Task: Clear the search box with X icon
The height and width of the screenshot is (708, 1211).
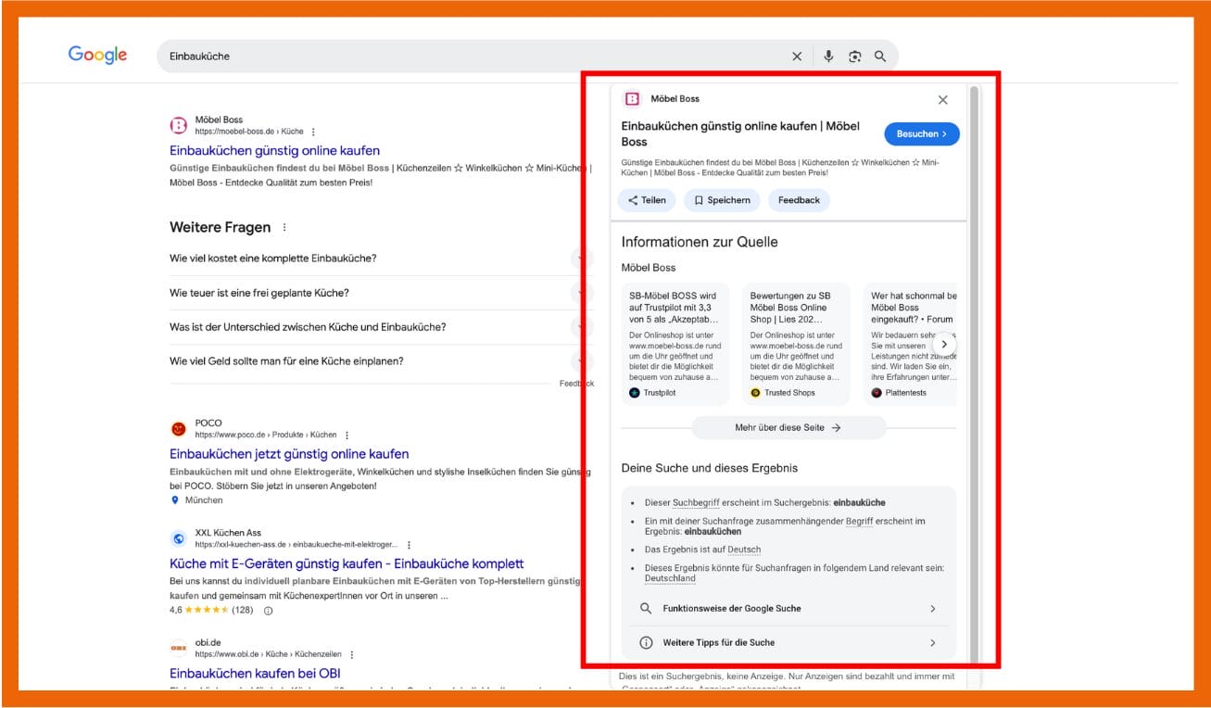Action: [797, 57]
